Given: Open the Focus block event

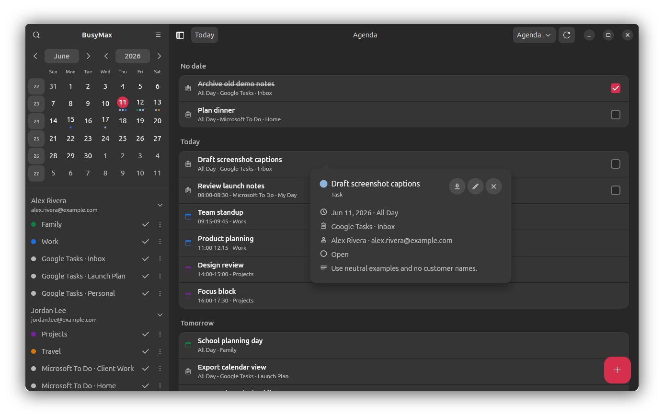Looking at the screenshot, I should point(403,296).
